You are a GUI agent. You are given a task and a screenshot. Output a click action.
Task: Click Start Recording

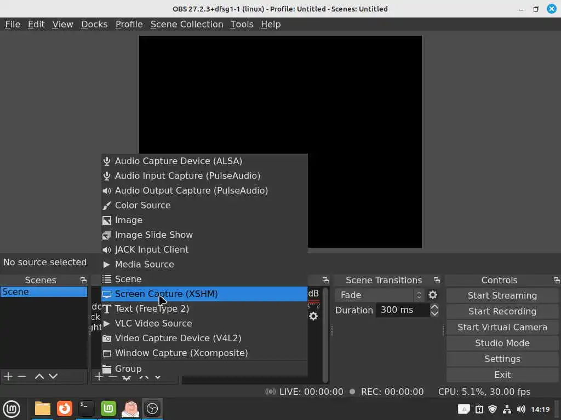point(502,311)
